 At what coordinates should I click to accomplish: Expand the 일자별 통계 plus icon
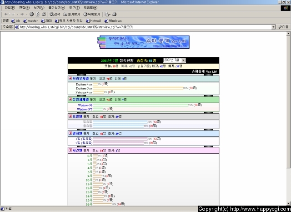coord(70,133)
